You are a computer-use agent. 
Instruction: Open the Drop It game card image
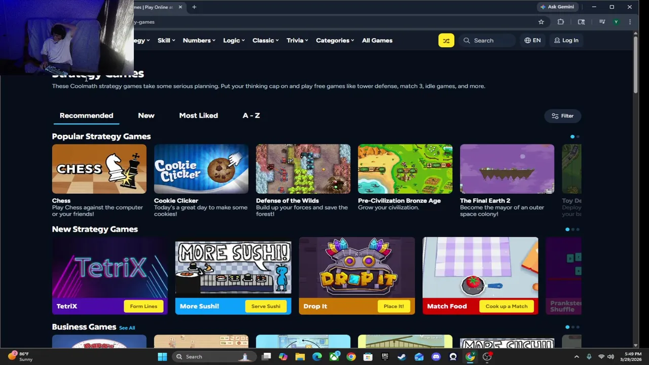357,267
